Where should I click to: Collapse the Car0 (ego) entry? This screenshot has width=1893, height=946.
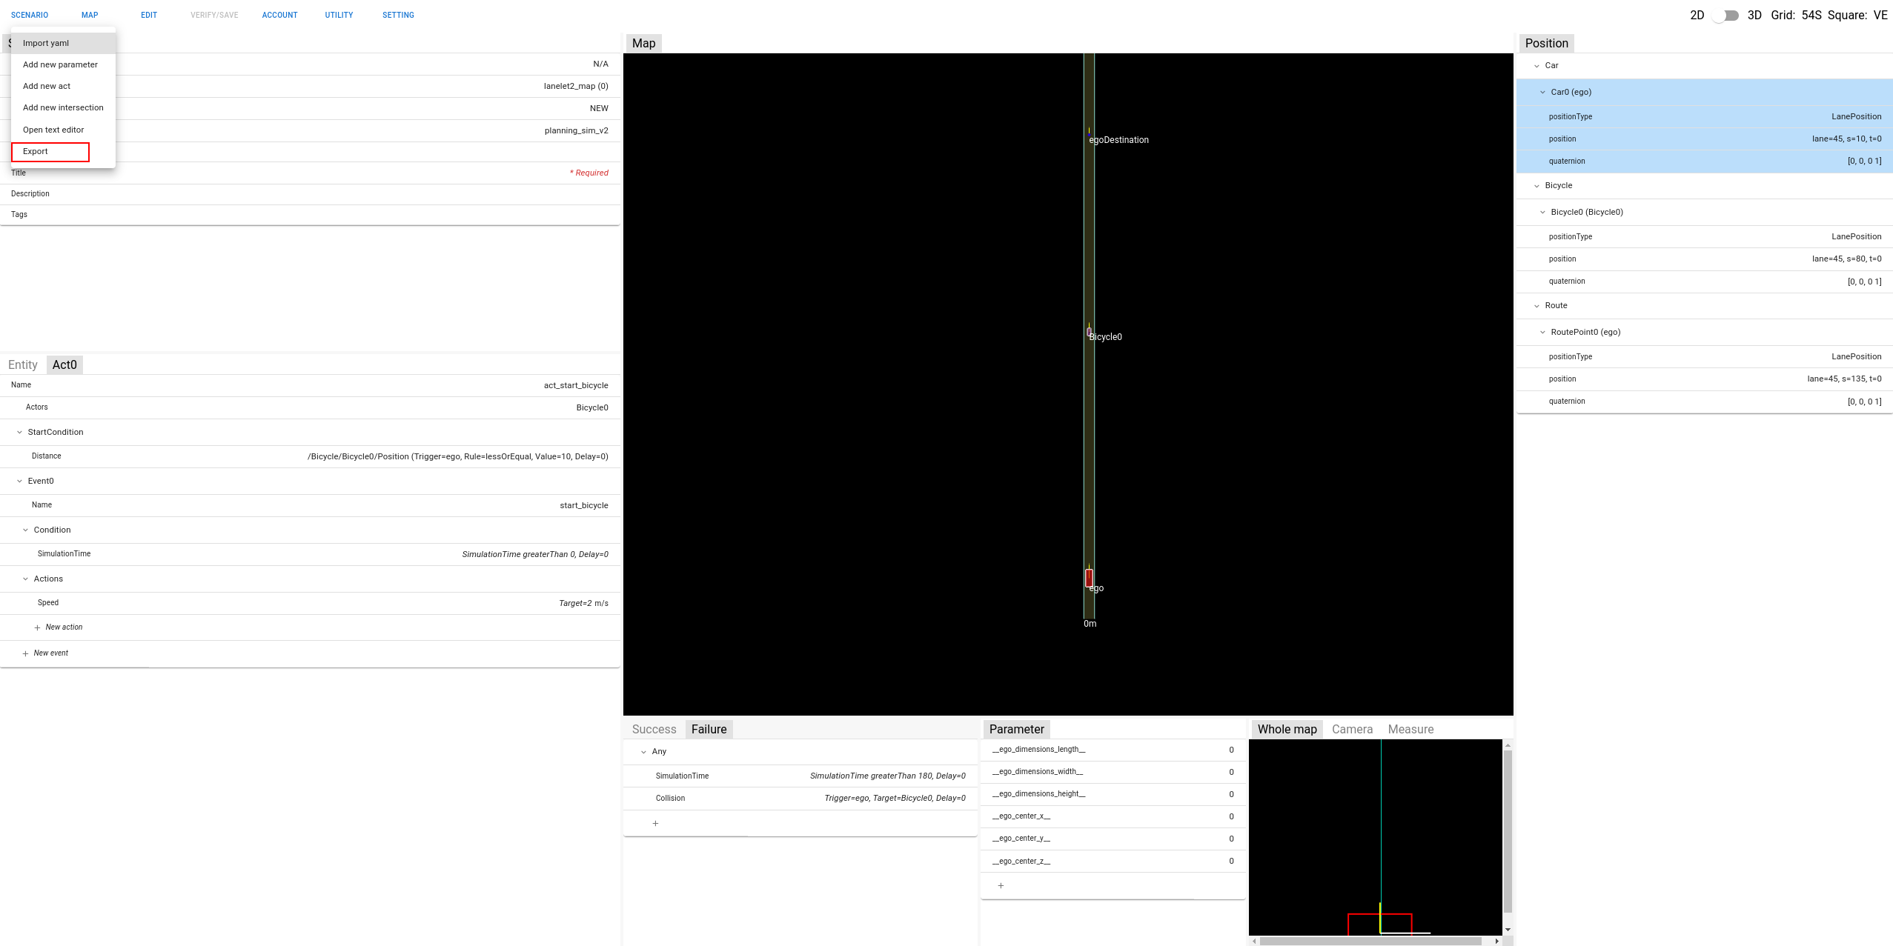1543,92
